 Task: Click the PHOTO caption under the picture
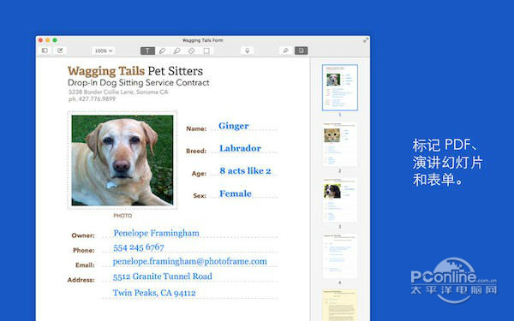point(123,216)
